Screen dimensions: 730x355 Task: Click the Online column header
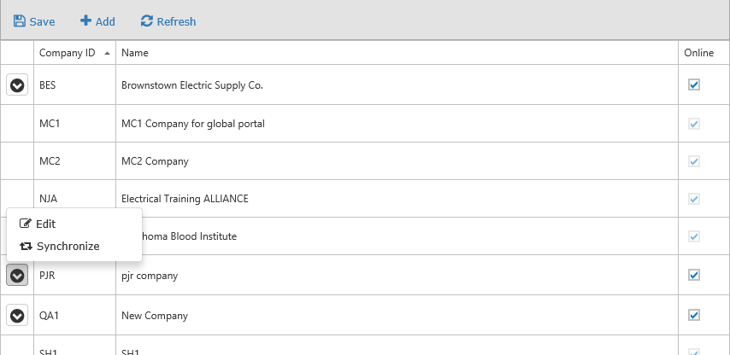(x=698, y=53)
